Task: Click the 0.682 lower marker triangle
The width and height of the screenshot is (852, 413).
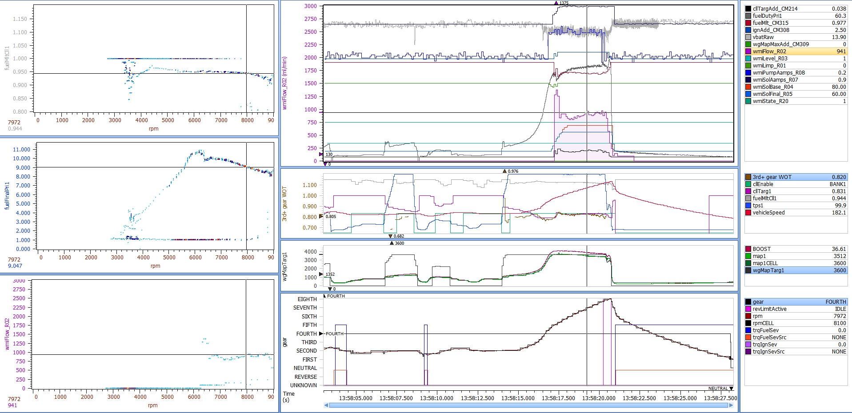Action: click(x=390, y=236)
